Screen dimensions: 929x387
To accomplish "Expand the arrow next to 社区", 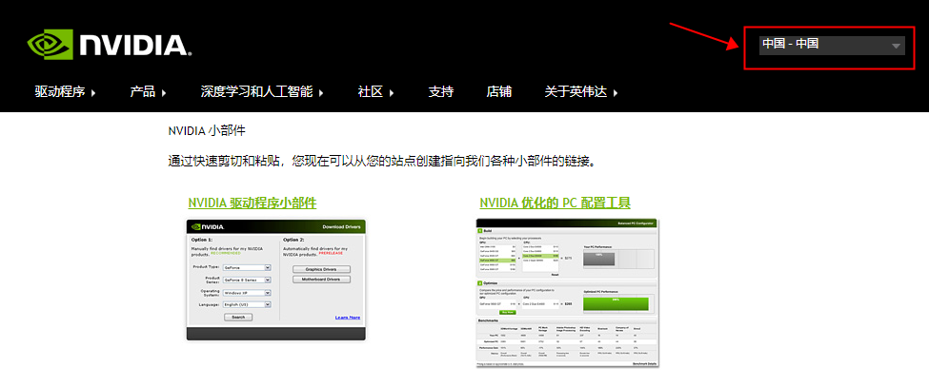I will click(x=392, y=93).
